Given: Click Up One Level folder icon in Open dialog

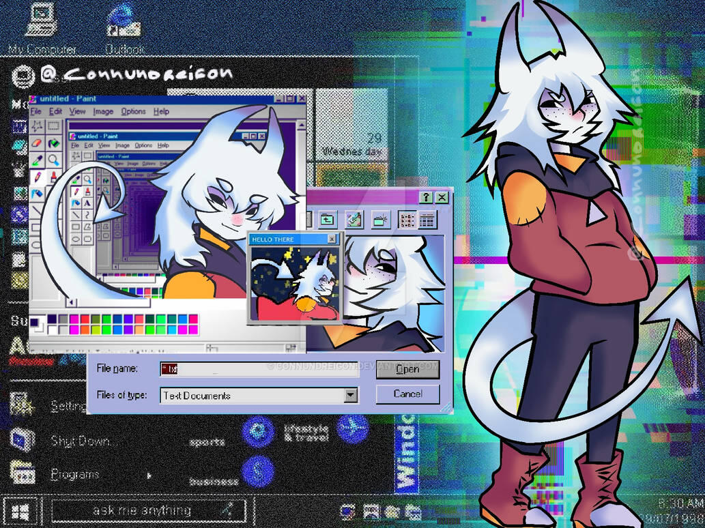Looking at the screenshot, I should pos(328,219).
